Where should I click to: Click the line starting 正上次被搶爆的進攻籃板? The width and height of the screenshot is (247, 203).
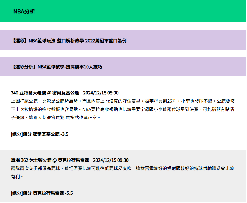click(122, 109)
